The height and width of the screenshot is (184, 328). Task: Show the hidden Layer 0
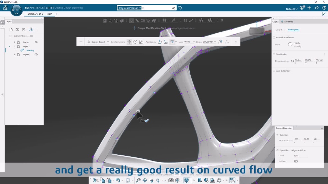[36, 55]
